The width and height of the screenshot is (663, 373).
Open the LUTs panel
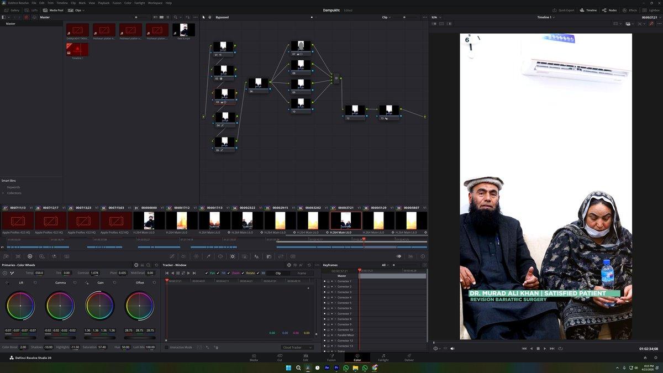click(30, 10)
